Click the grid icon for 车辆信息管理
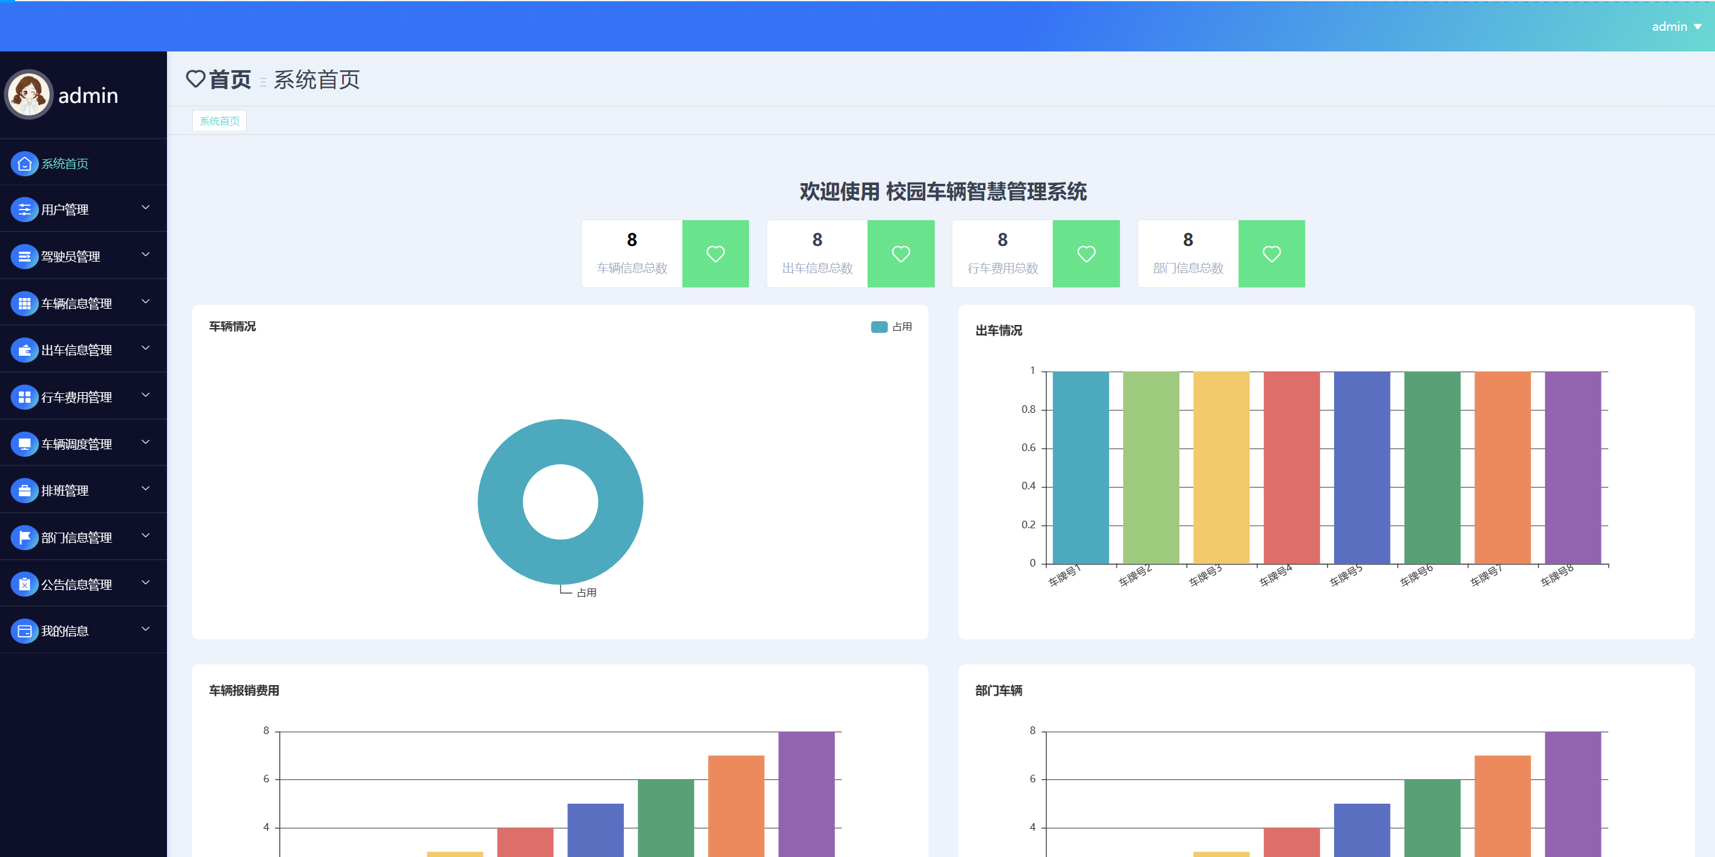1715x857 pixels. tap(24, 304)
